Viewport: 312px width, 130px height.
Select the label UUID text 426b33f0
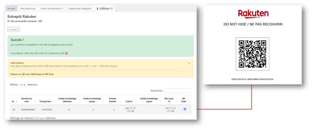252,79
